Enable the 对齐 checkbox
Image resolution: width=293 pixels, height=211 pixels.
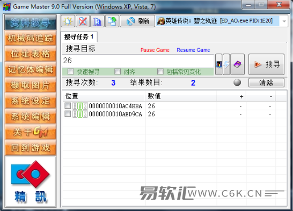118,72
